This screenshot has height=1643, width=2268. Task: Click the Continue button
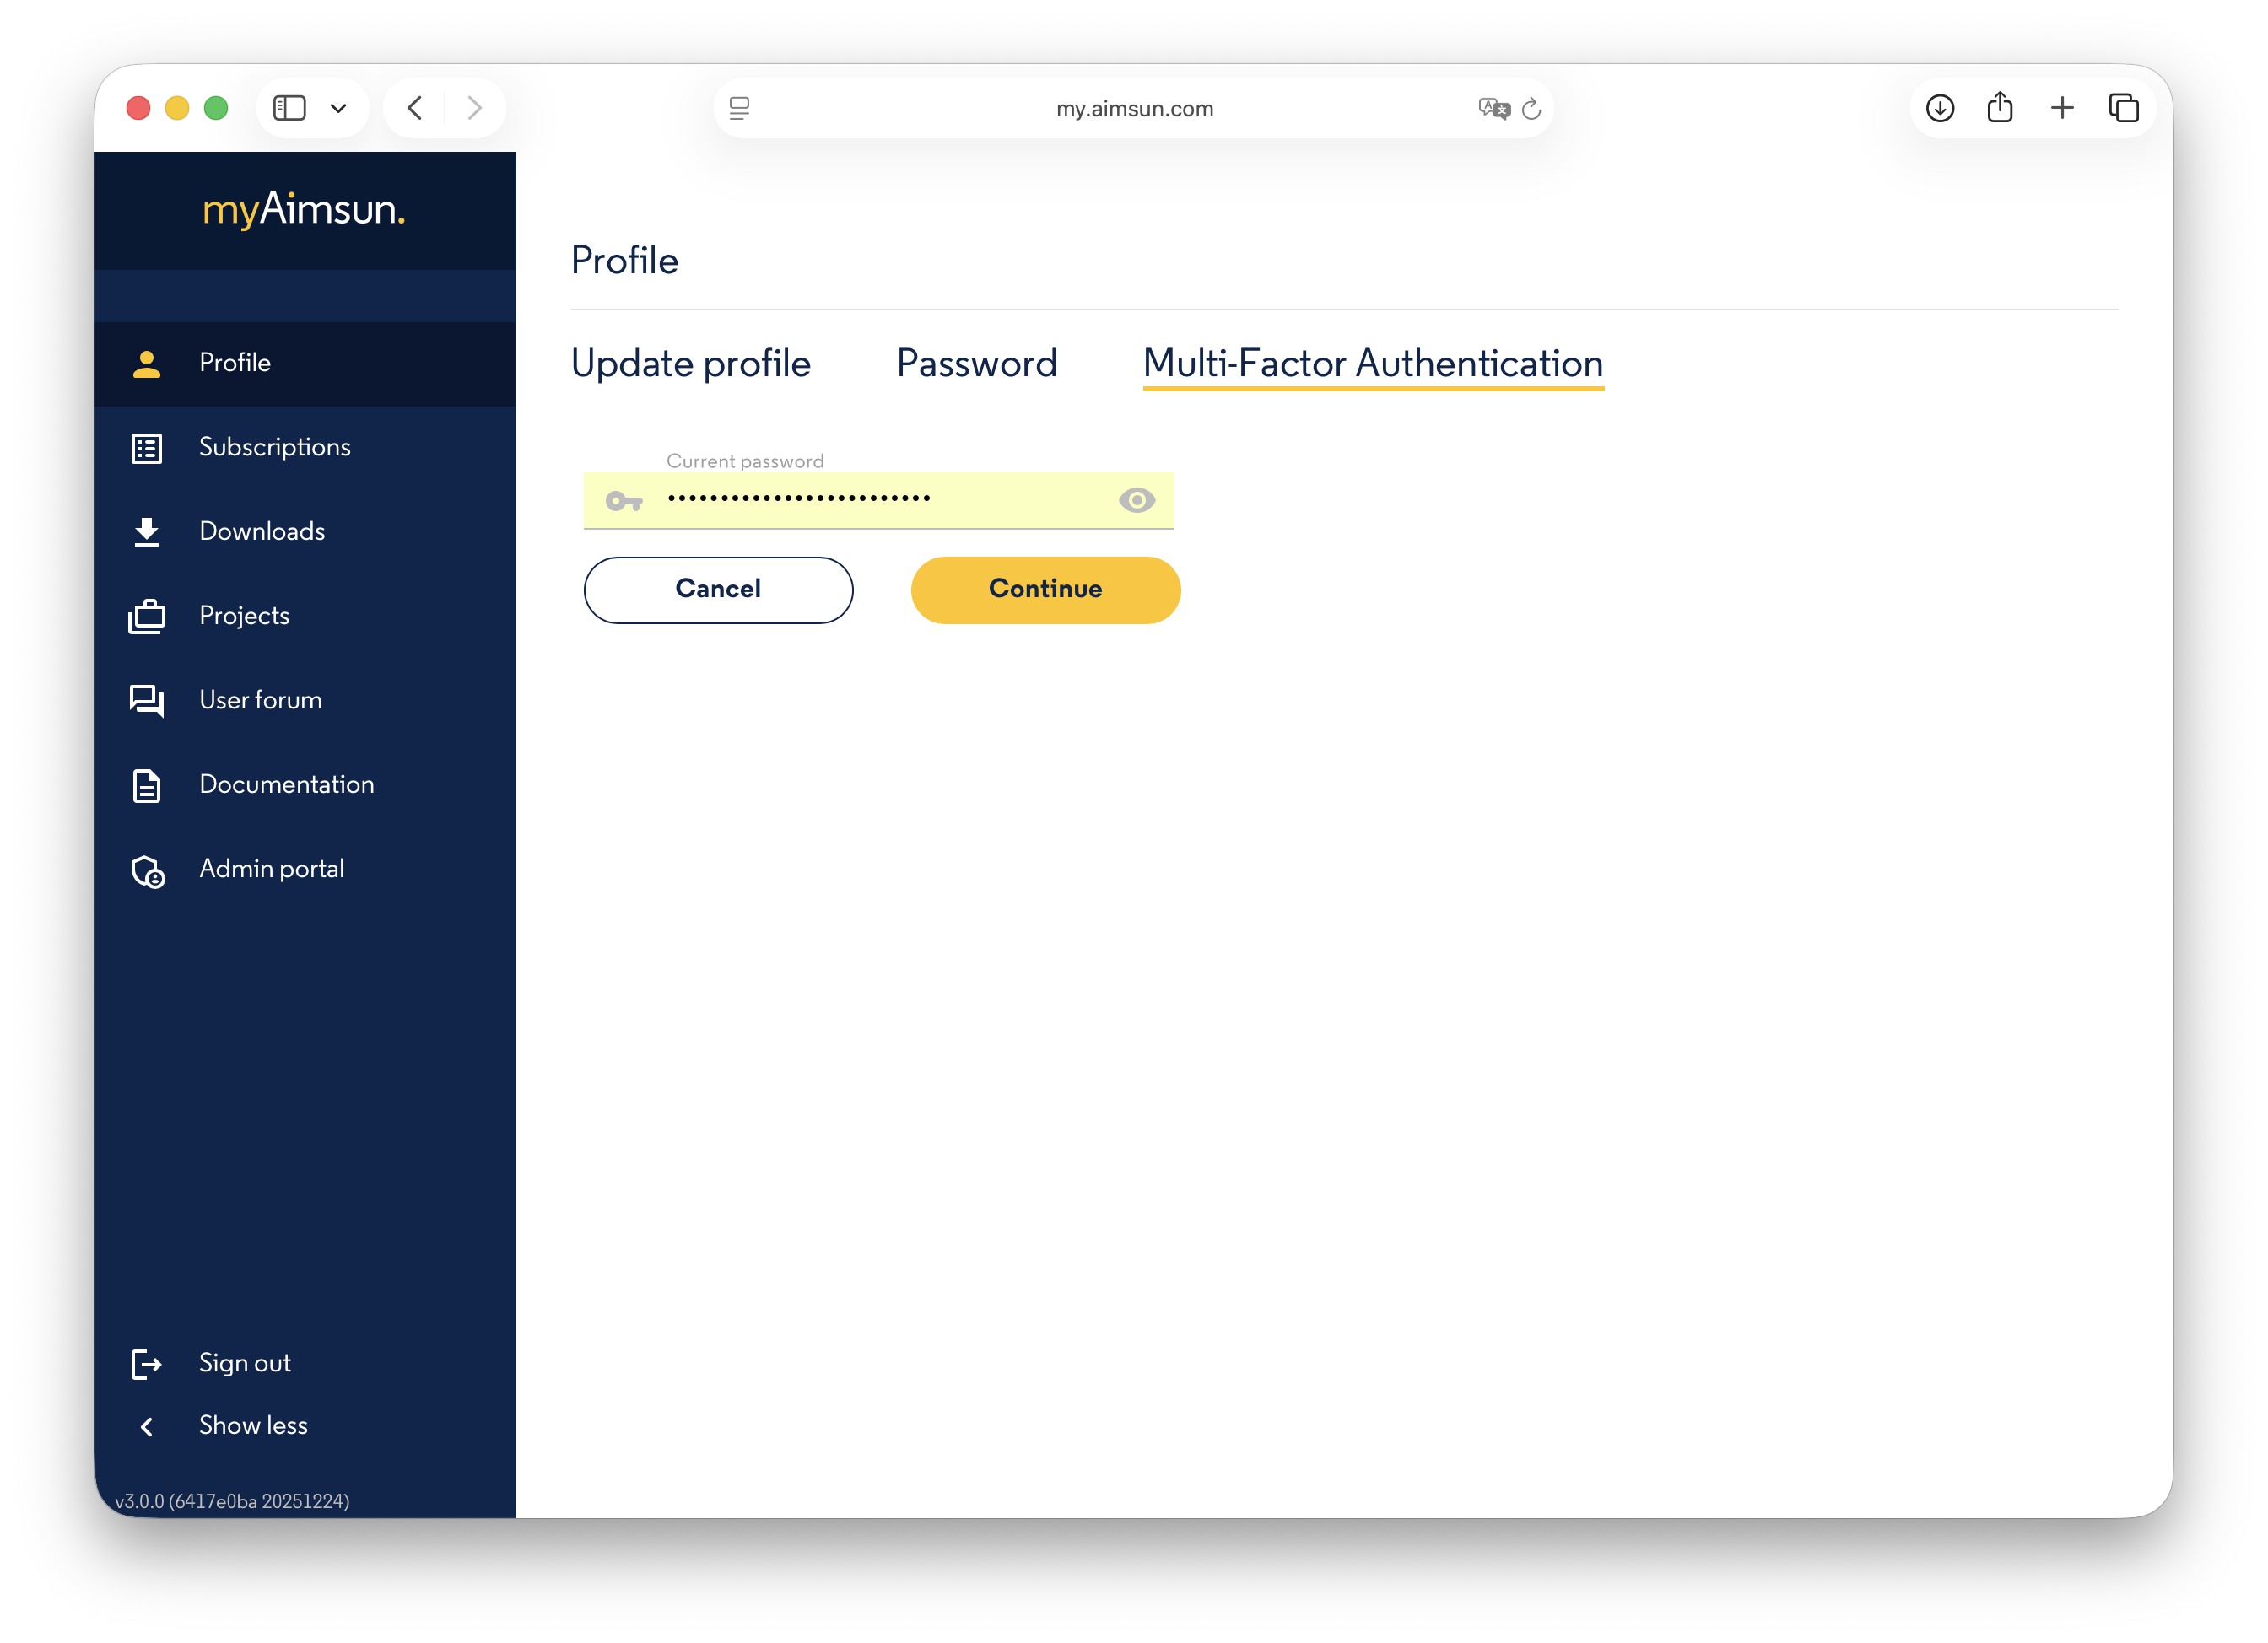[x=1044, y=590]
